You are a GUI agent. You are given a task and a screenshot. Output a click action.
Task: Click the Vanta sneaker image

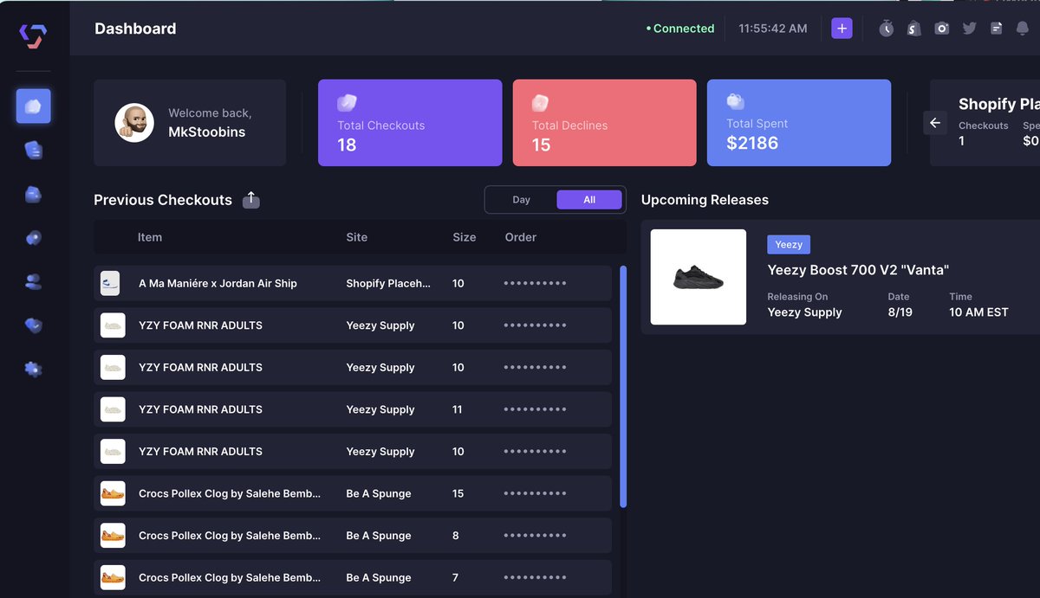click(699, 277)
